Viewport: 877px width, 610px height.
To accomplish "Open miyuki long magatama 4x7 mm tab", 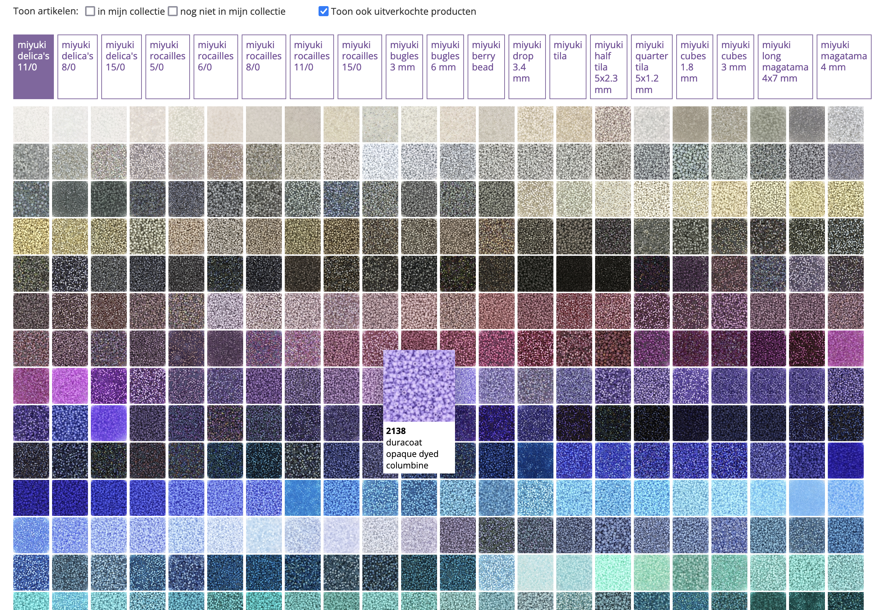I will [785, 67].
